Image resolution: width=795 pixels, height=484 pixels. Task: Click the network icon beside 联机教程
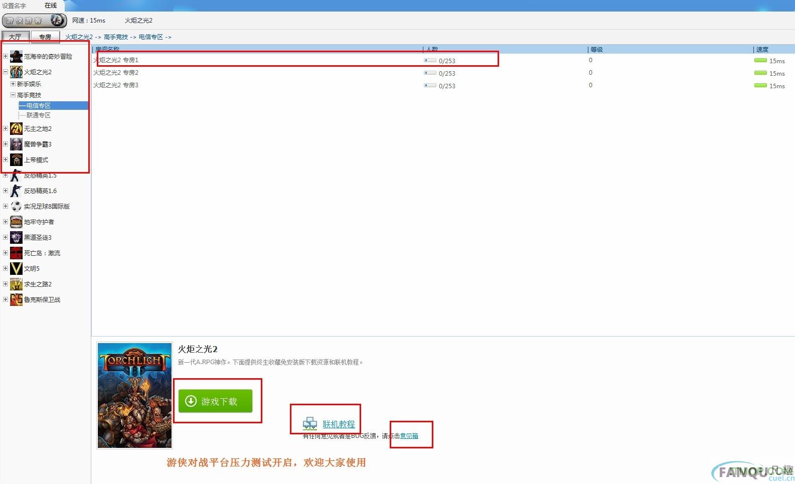(x=310, y=424)
